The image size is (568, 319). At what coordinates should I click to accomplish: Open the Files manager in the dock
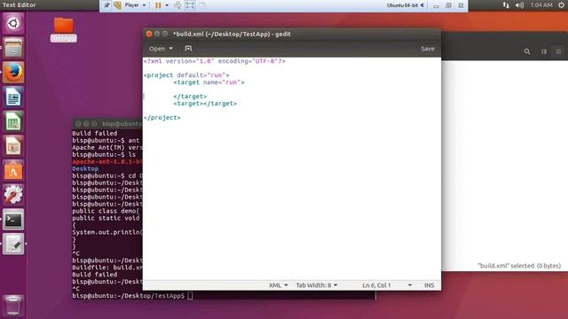(x=13, y=48)
